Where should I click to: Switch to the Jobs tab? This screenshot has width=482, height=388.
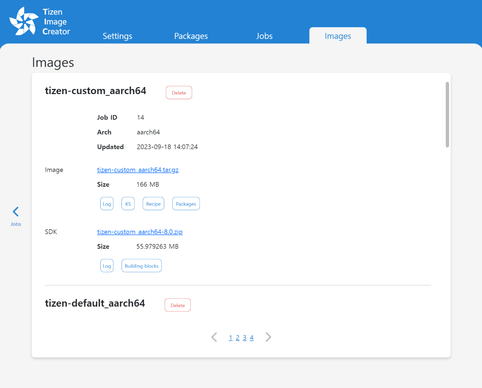(264, 36)
